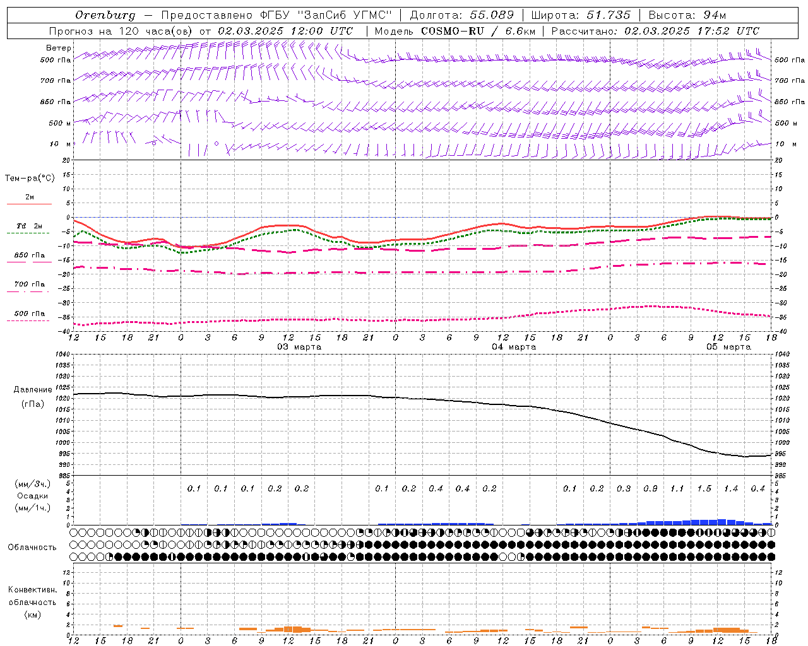Select the provider text ФГБУ "ЗапСиб УГМС"
Image resolution: width=808 pixels, height=646 pixels.
[x=327, y=15]
